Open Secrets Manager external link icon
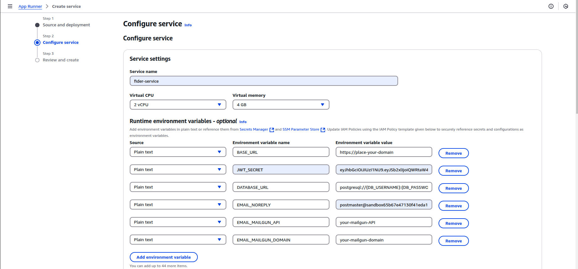The height and width of the screenshot is (269, 578). point(271,130)
